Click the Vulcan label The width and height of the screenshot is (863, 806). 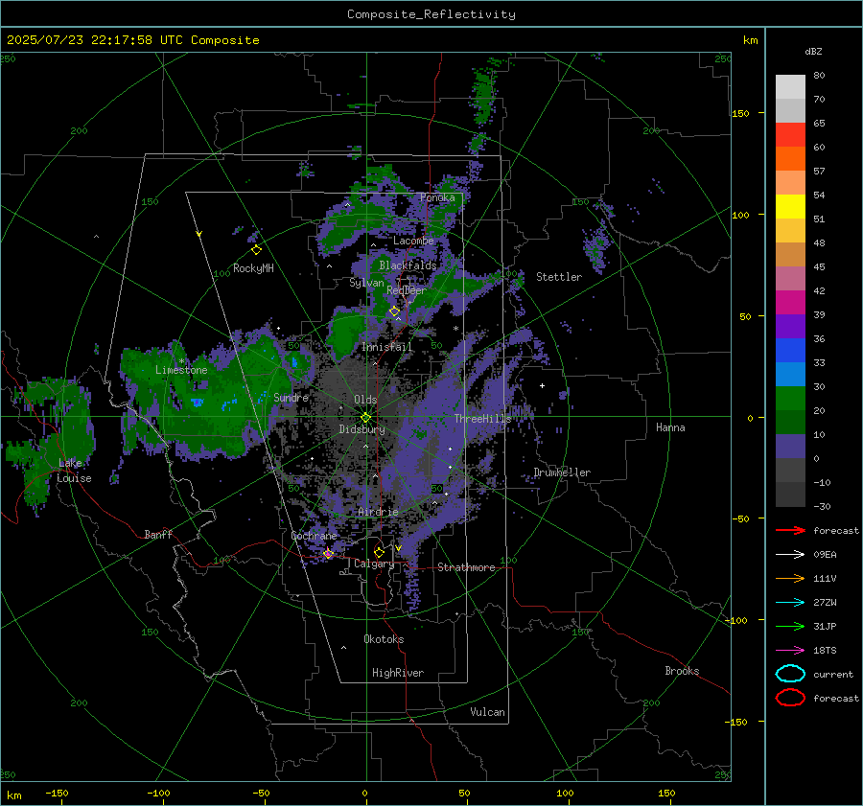487,712
